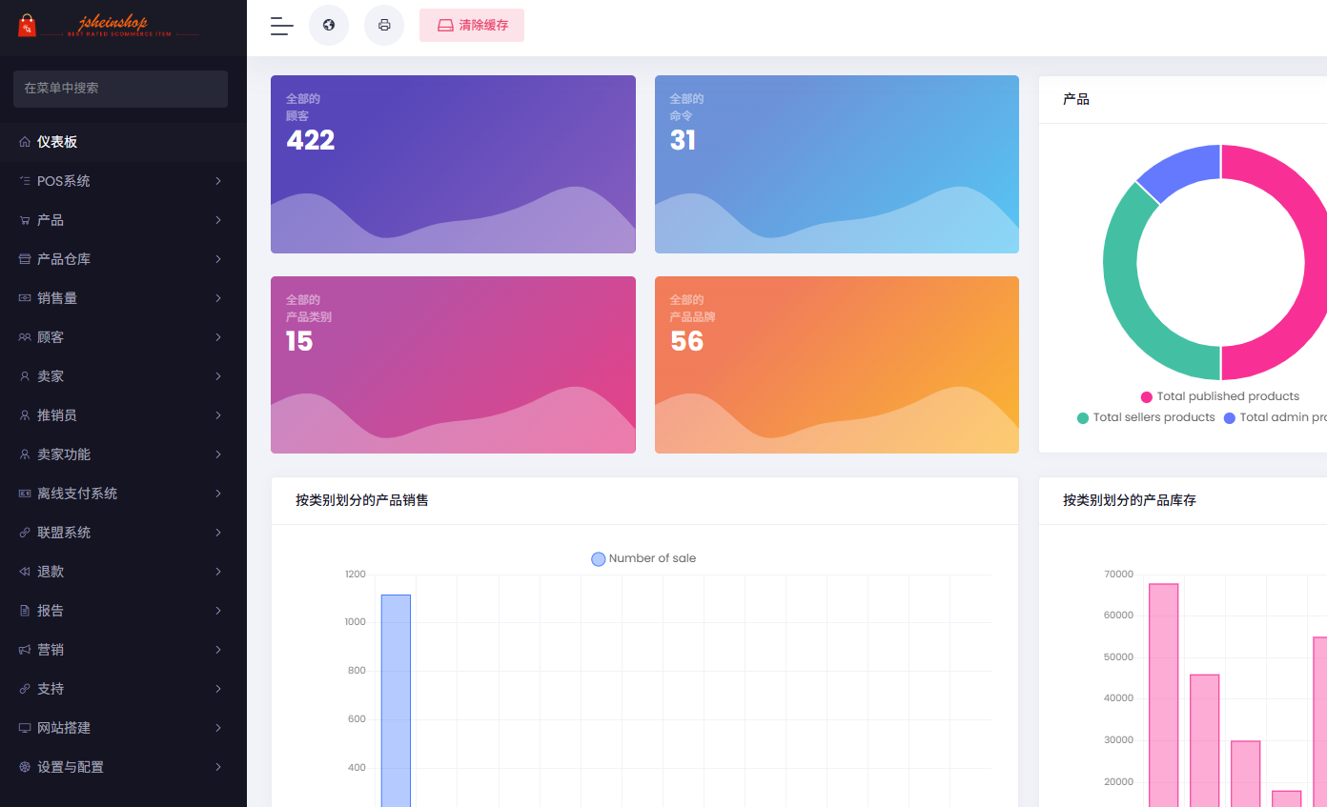Click the megaphone icon beside 营销
The height and width of the screenshot is (807, 1327).
point(25,650)
